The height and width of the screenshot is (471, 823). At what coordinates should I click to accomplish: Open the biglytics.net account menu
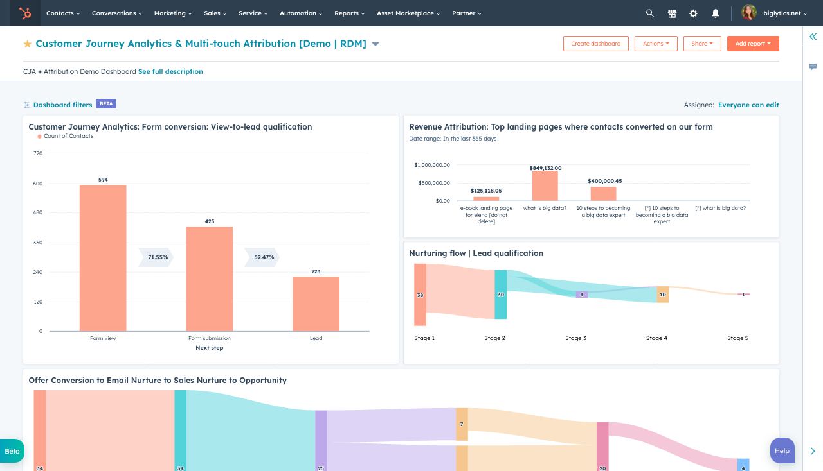(773, 13)
